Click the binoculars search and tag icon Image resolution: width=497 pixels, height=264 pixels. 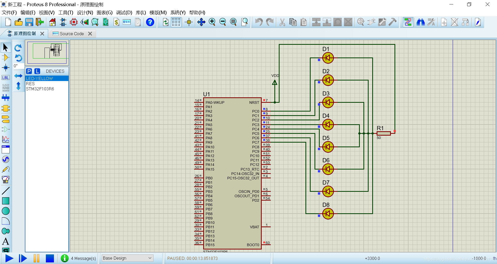coord(420,22)
